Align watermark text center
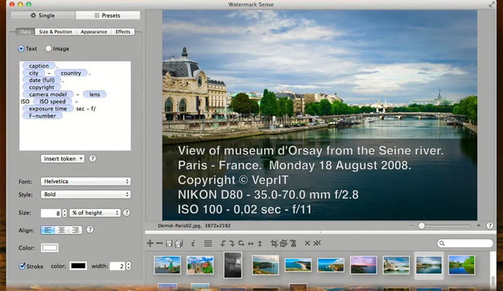Image resolution: width=503 pixels, height=291 pixels. pos(61,230)
